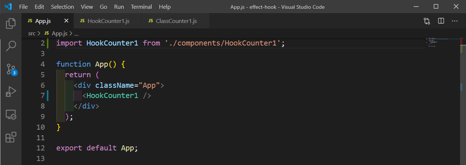The width and height of the screenshot is (466, 165).
Task: Click the src breadcrumb segment
Action: pyautogui.click(x=32, y=34)
